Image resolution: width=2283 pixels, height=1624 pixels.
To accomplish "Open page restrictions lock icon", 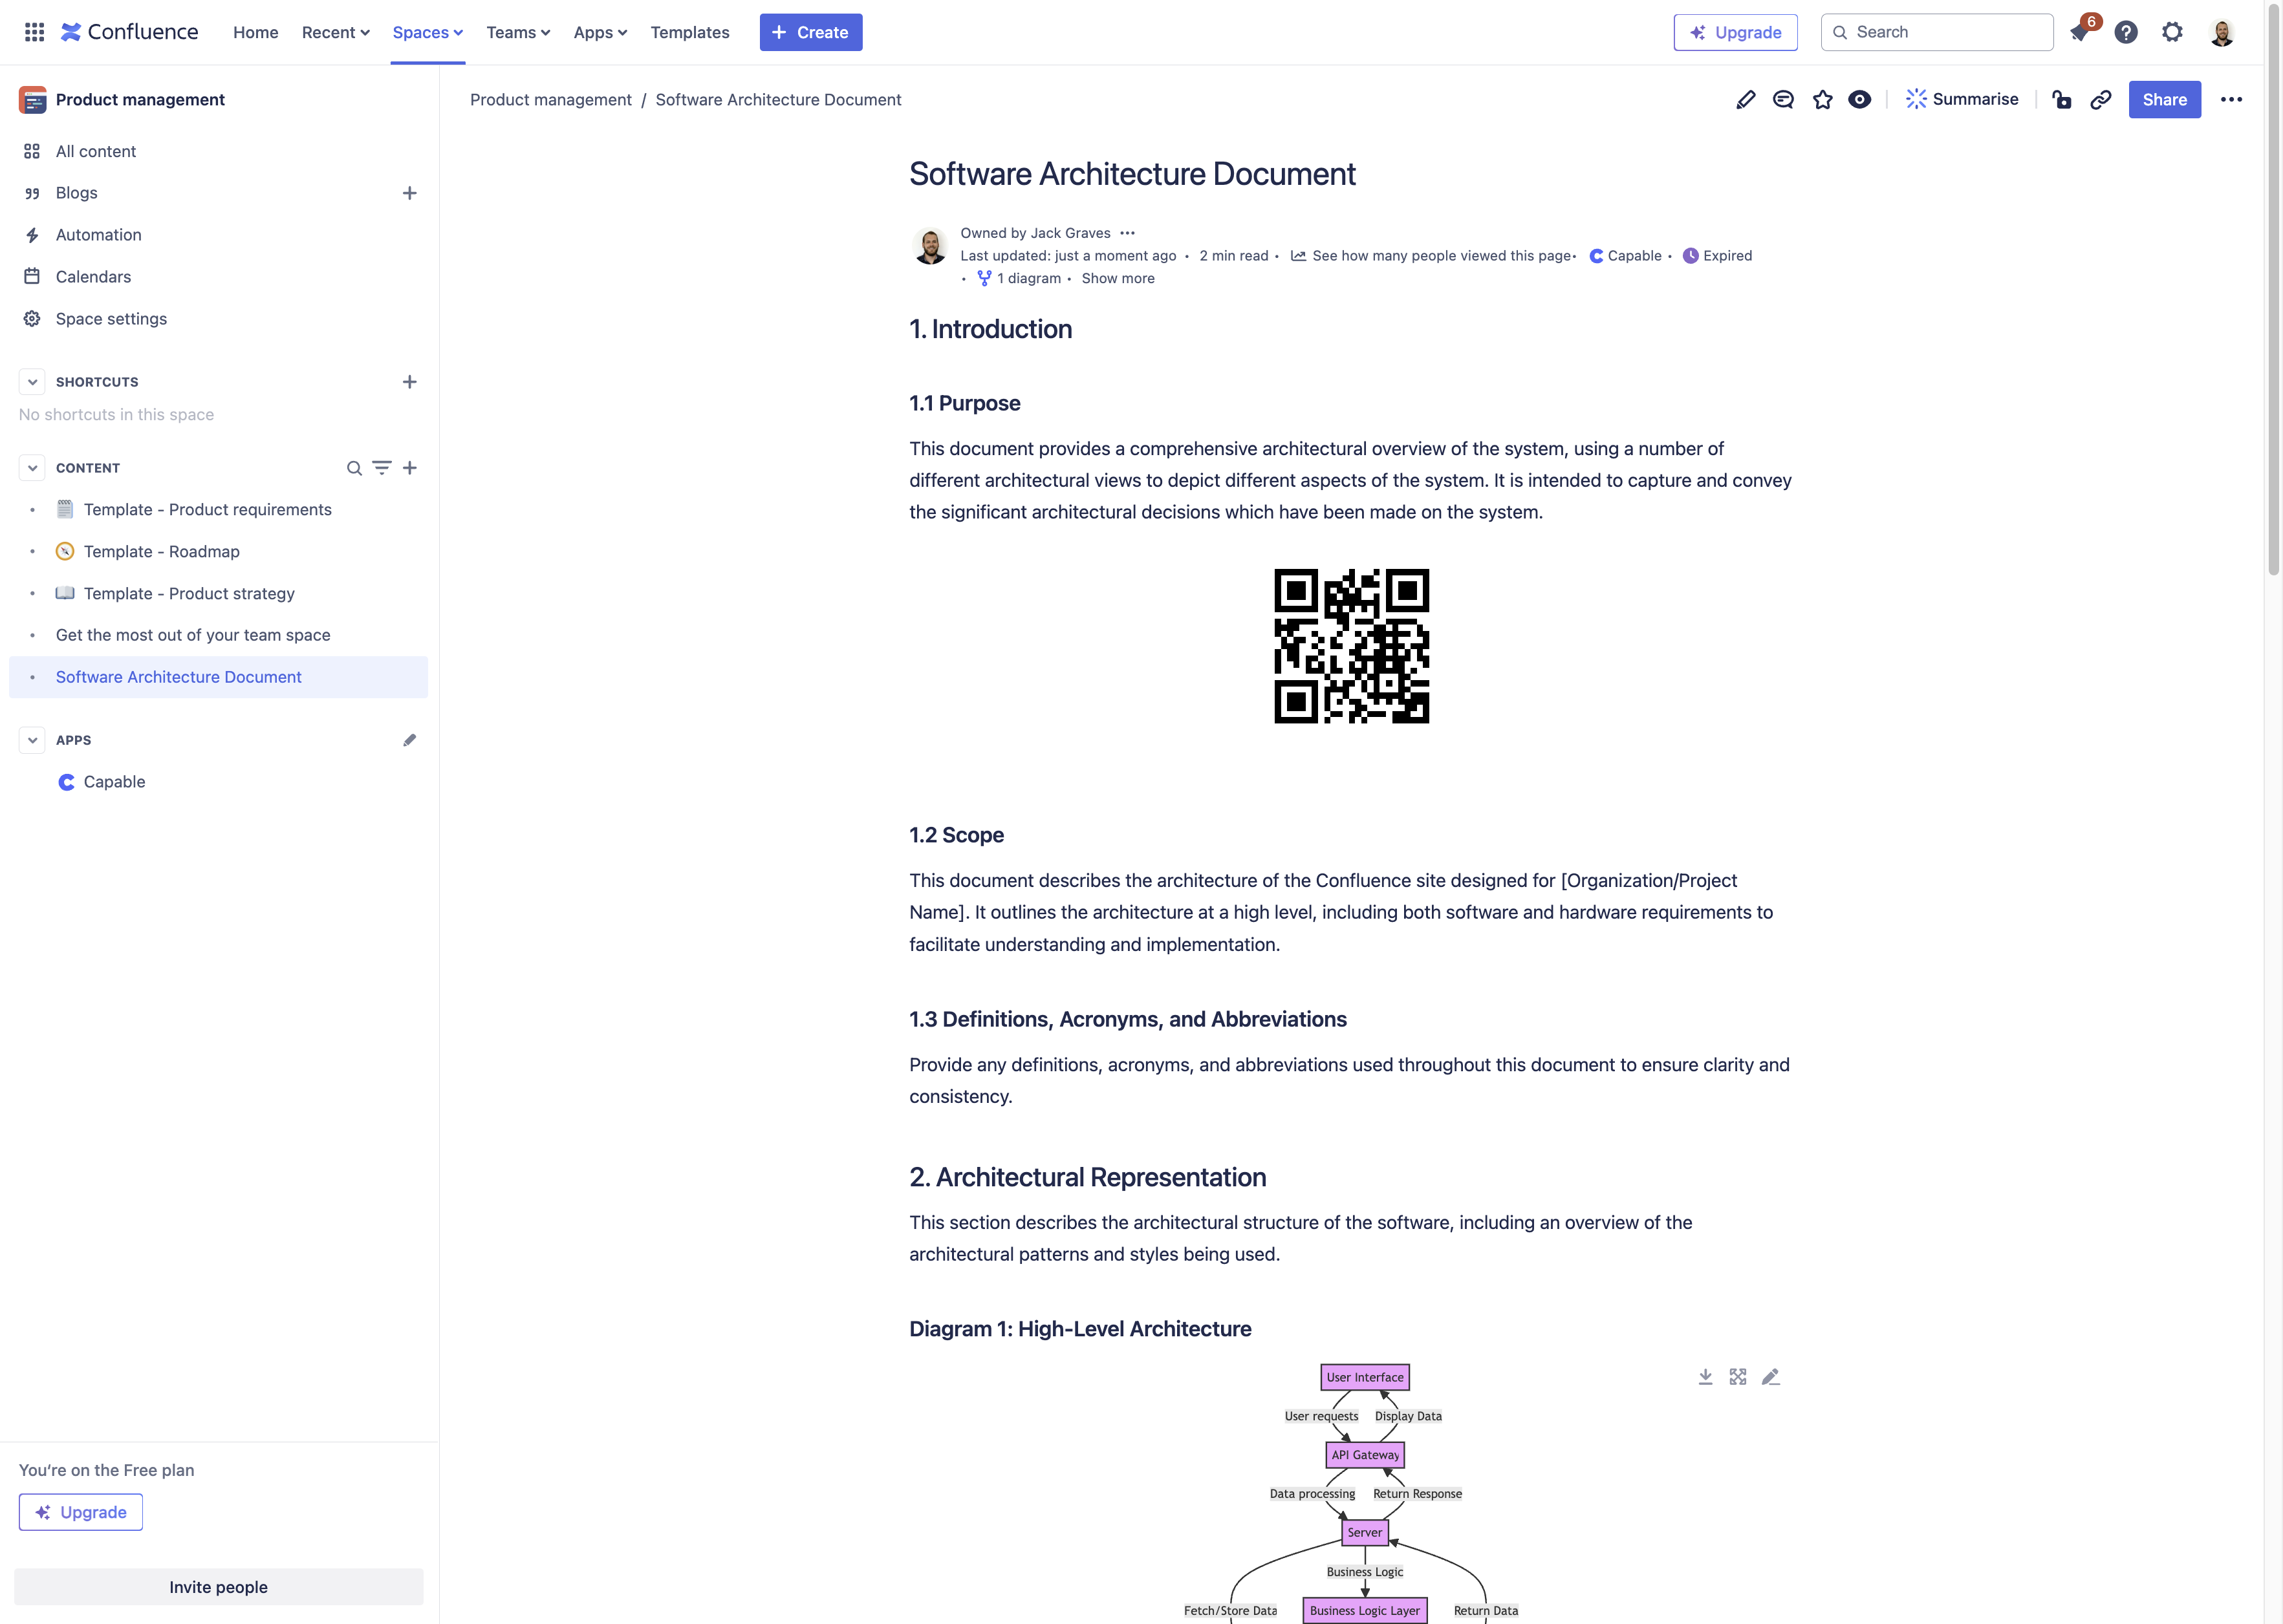I will point(2061,99).
